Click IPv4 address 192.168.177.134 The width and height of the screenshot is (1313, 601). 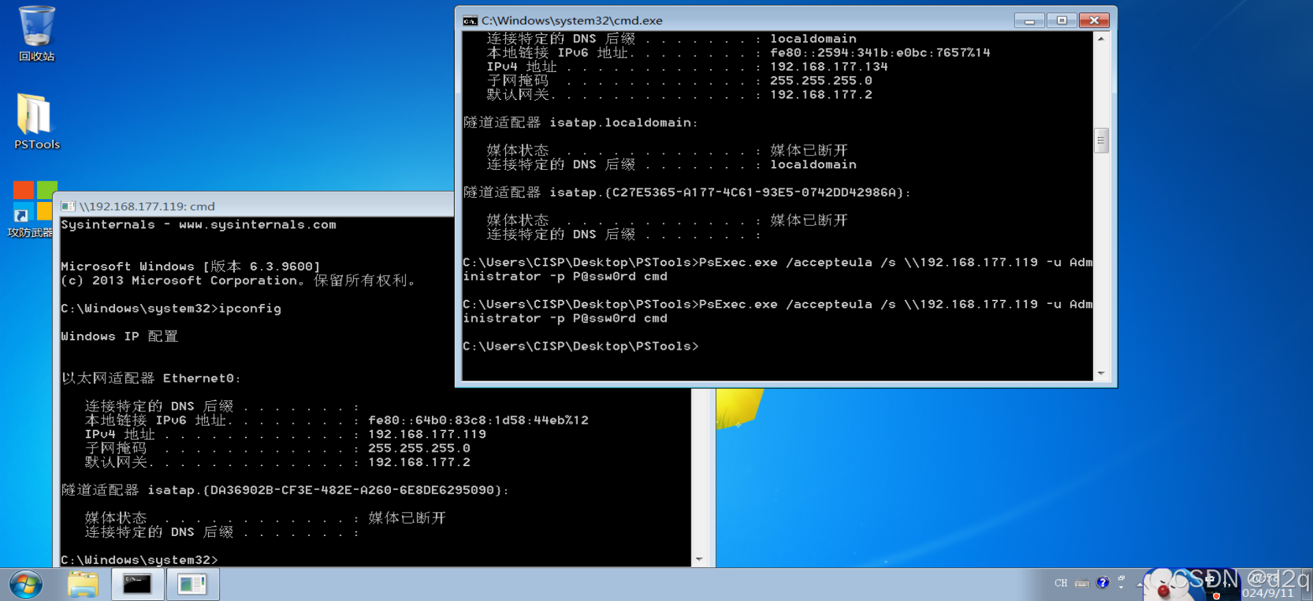coord(828,66)
